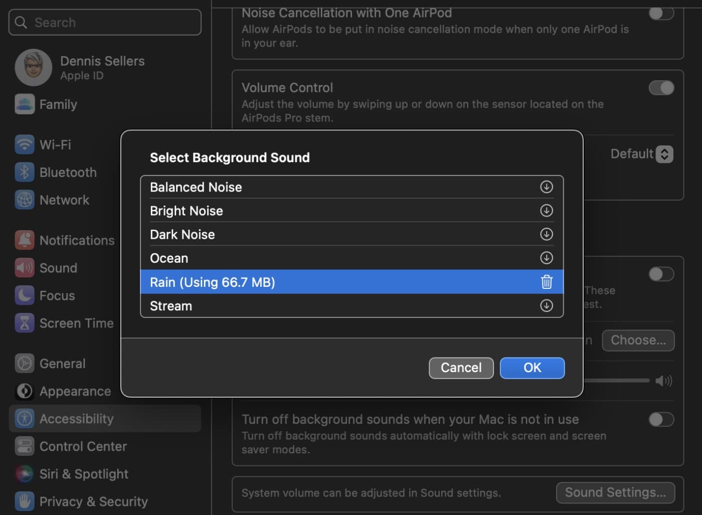Select Ocean in the list
Screen dimensions: 702x515
tap(352, 258)
